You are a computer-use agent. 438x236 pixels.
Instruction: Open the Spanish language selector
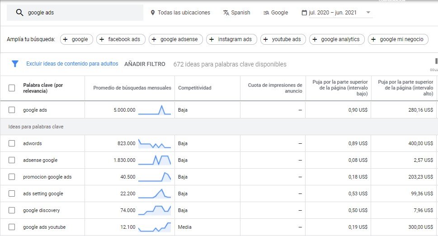[x=236, y=13]
